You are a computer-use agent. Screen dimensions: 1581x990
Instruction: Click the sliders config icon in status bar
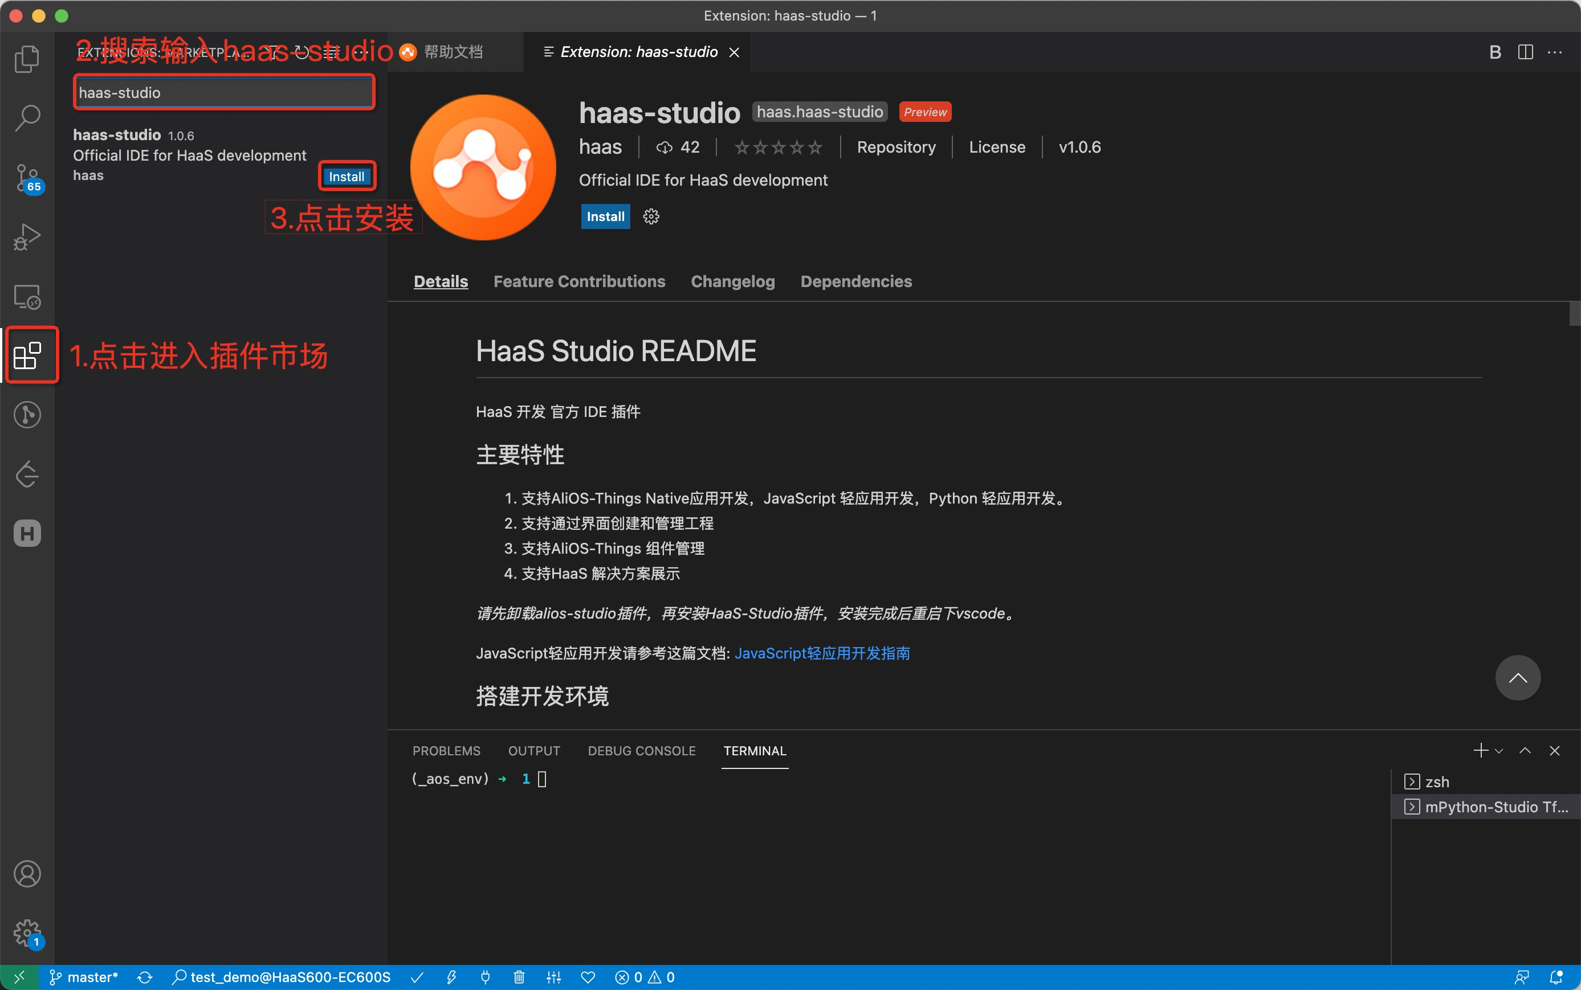(x=553, y=977)
